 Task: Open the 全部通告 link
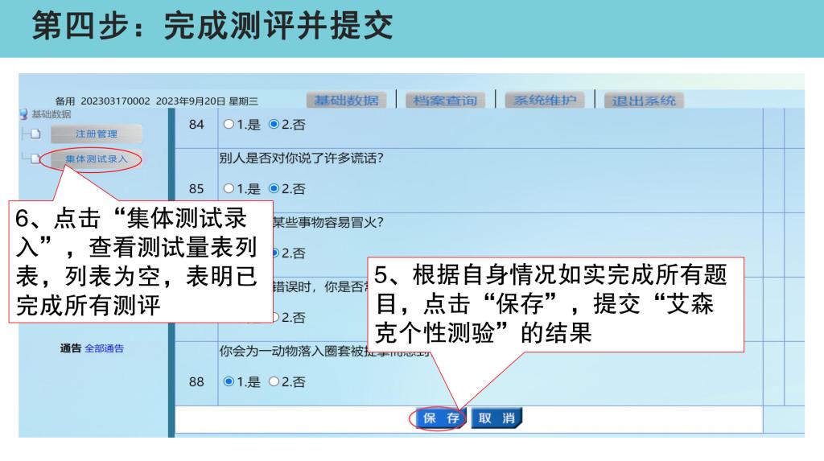[x=104, y=348]
